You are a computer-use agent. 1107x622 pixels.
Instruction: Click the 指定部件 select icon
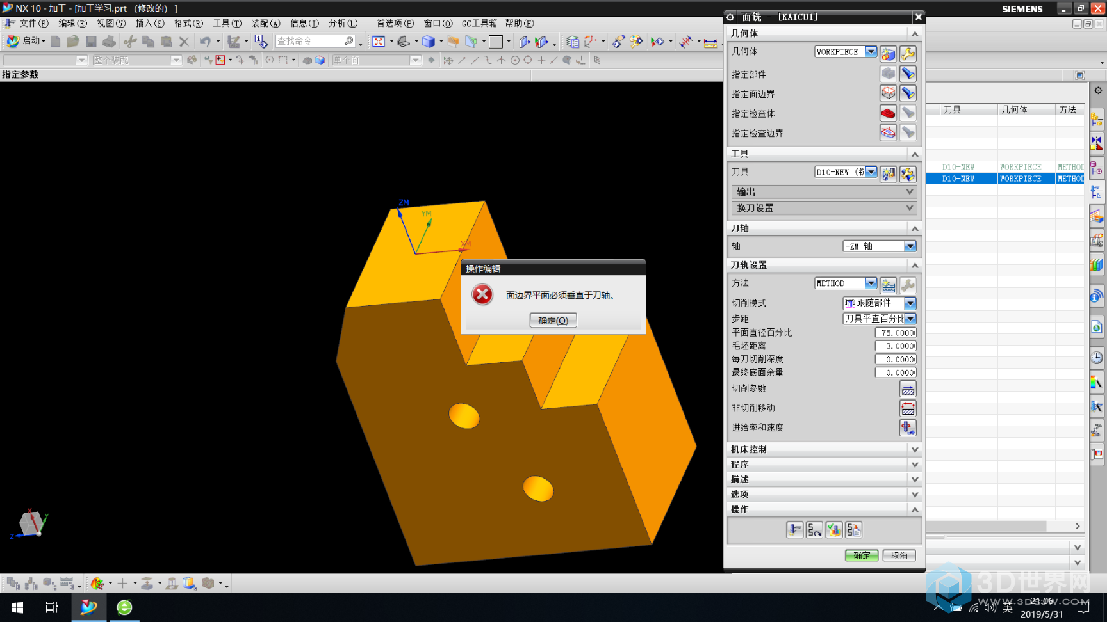tap(888, 74)
